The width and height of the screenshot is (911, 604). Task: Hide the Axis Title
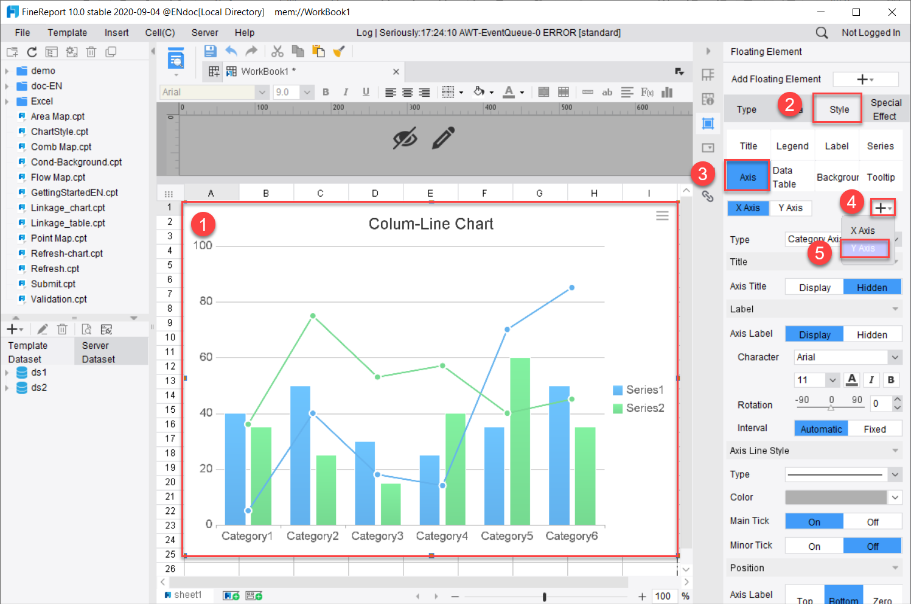872,286
